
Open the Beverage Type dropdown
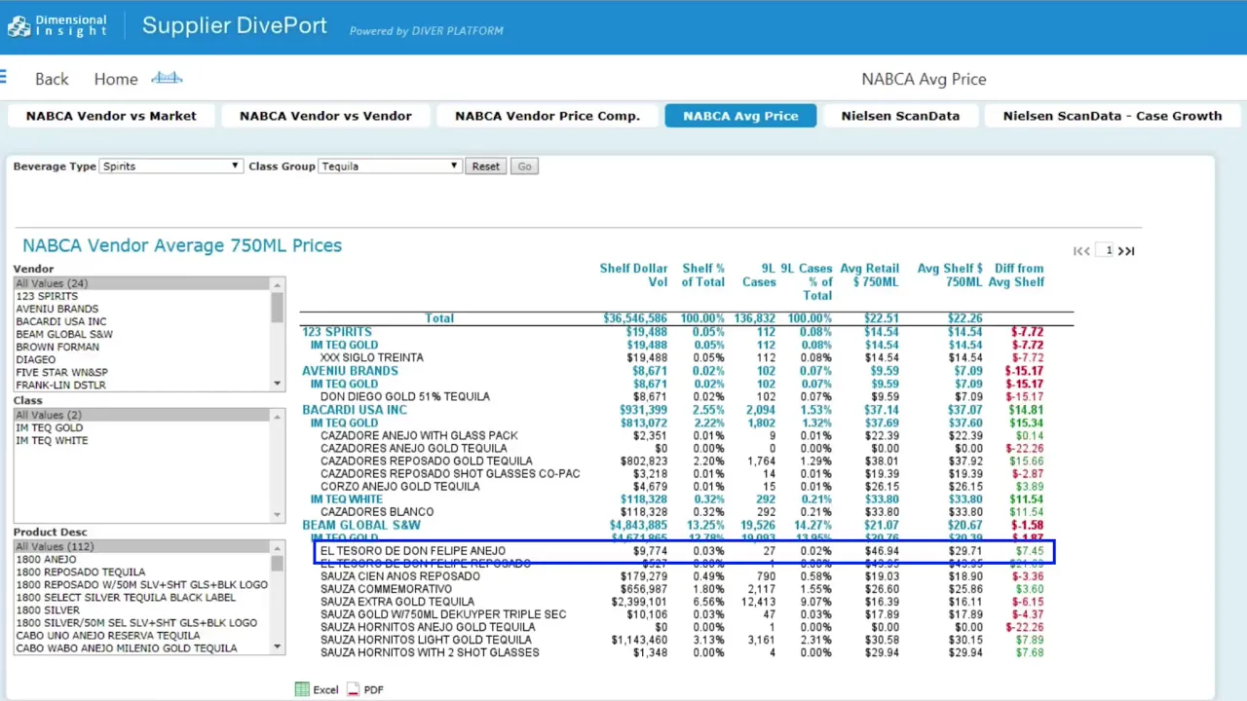[170, 166]
